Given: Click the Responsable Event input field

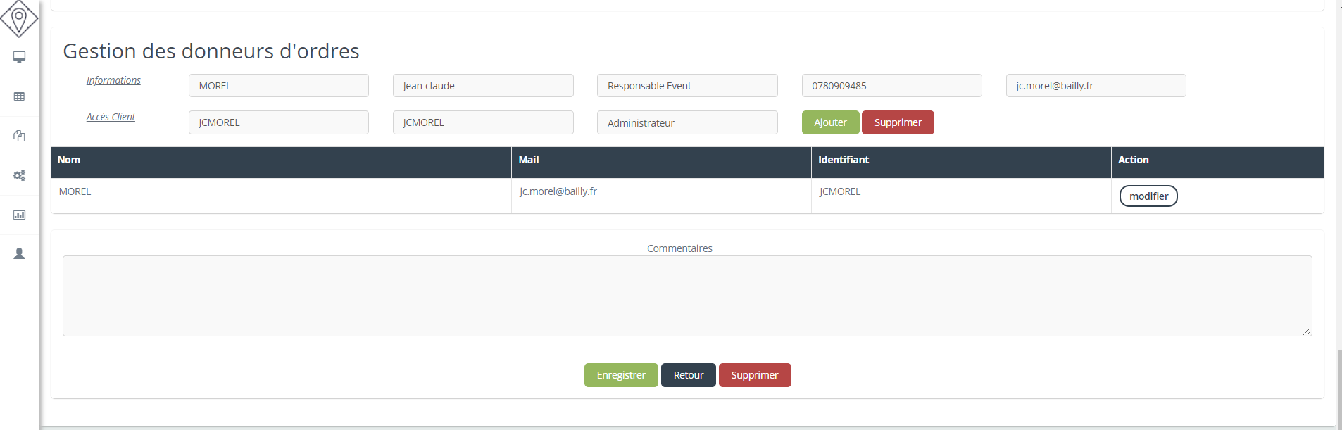Looking at the screenshot, I should tap(686, 86).
